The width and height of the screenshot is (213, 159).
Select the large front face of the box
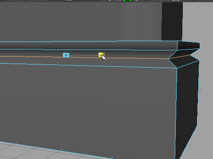coord(89,103)
